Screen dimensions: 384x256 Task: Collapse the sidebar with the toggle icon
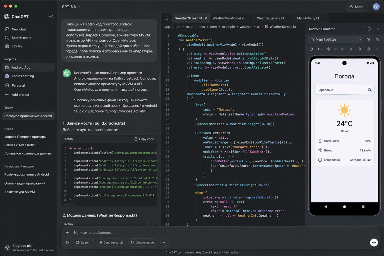pyautogui.click(x=51, y=16)
